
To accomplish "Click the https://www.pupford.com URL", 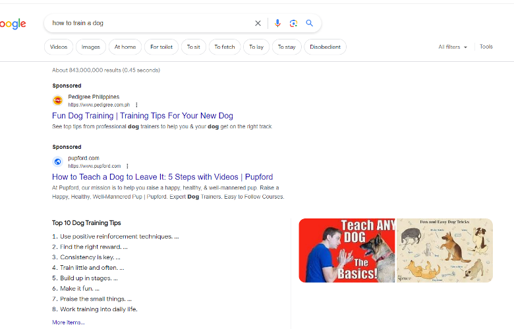I will 94,166.
